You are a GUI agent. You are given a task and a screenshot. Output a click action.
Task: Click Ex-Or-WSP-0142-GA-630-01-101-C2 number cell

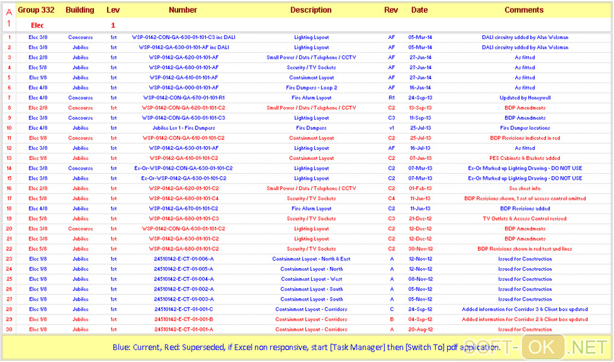click(184, 179)
